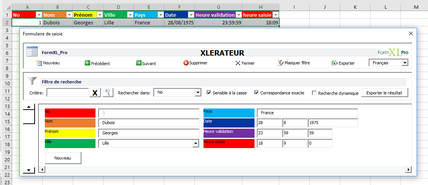The height and width of the screenshot is (185, 428).
Task: Select cell containing Dubois in spreadsheet
Action: point(57,23)
